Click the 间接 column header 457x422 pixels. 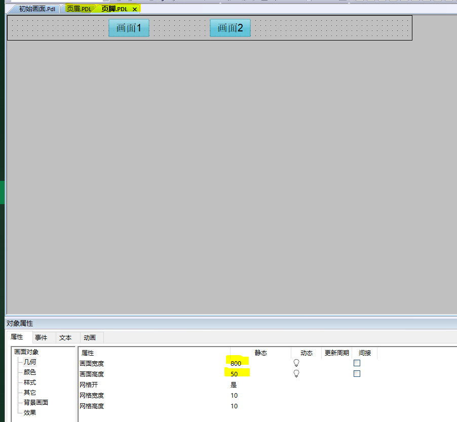[365, 353]
